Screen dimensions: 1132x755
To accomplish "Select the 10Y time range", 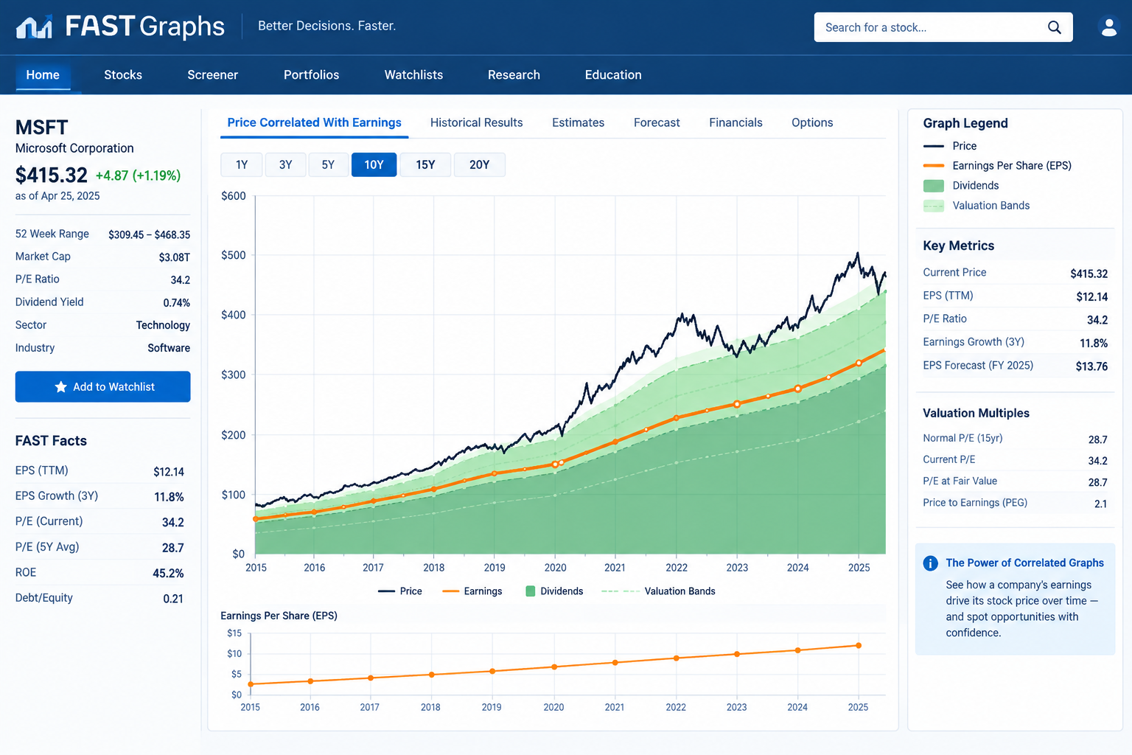I will coord(374,165).
